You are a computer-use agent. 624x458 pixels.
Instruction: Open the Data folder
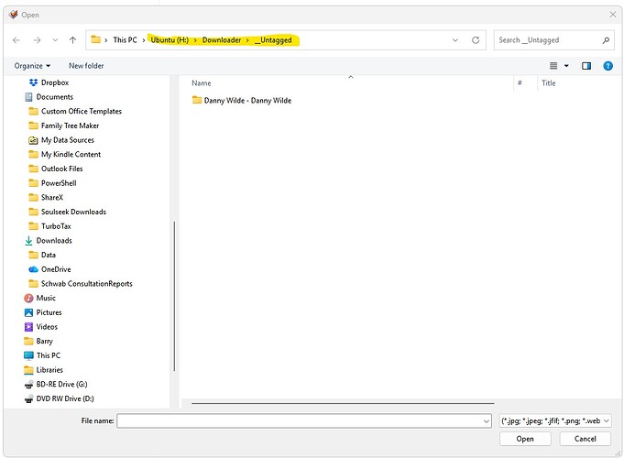[x=49, y=255]
